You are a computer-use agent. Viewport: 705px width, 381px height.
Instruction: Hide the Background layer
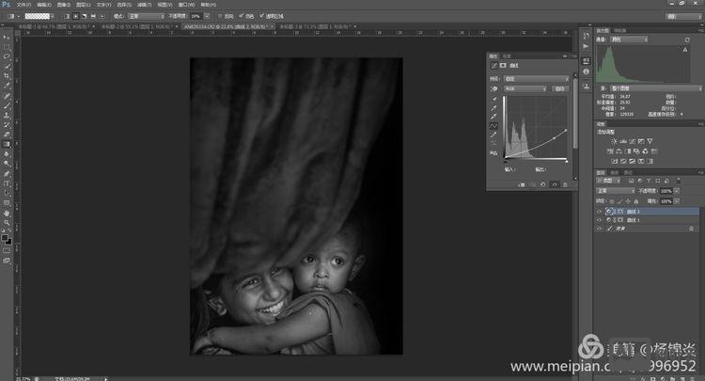(x=600, y=229)
